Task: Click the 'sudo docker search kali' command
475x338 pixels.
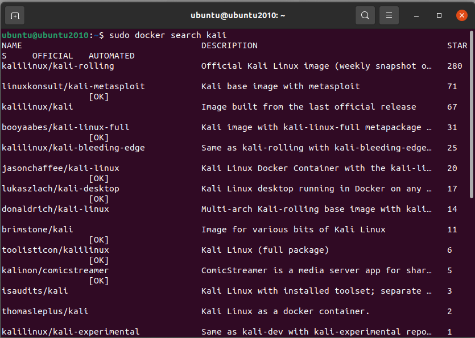Action: pyautogui.click(x=168, y=35)
